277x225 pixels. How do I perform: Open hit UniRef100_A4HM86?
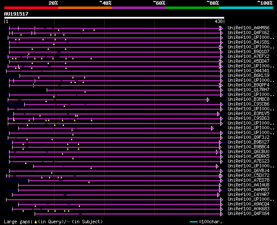pos(248,28)
